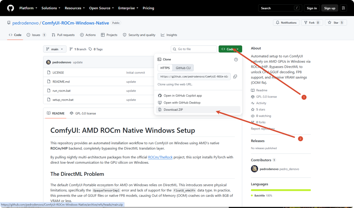Open the Insights tab
354x208 pixels.
click(x=169, y=35)
